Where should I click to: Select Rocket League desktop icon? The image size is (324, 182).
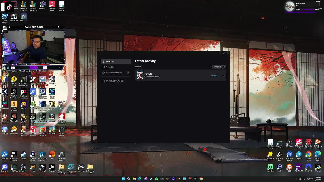[5, 18]
